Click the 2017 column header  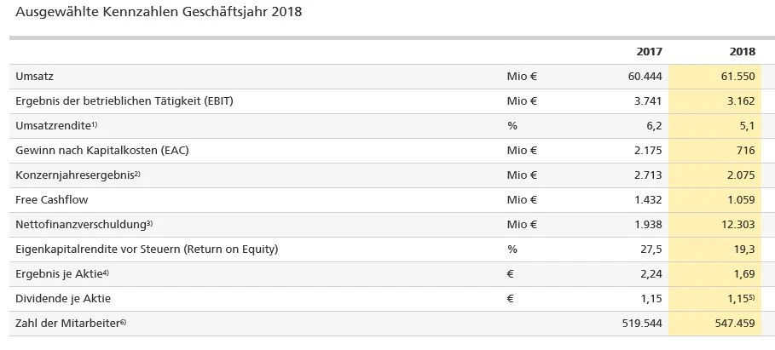pos(650,52)
